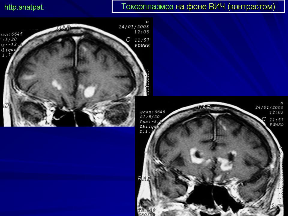Click the RAD label on lower-right MRI
This screenshot has height=216, width=288.
pyautogui.click(x=144, y=178)
